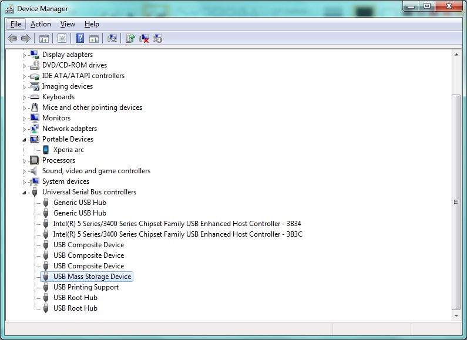Viewport: 467px width, 340px height.
Task: Collapse the Portable Devices node
Action: (25, 140)
